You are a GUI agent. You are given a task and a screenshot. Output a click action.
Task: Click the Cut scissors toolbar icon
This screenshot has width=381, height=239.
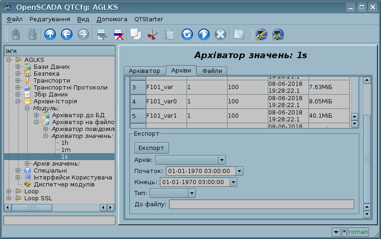152,34
